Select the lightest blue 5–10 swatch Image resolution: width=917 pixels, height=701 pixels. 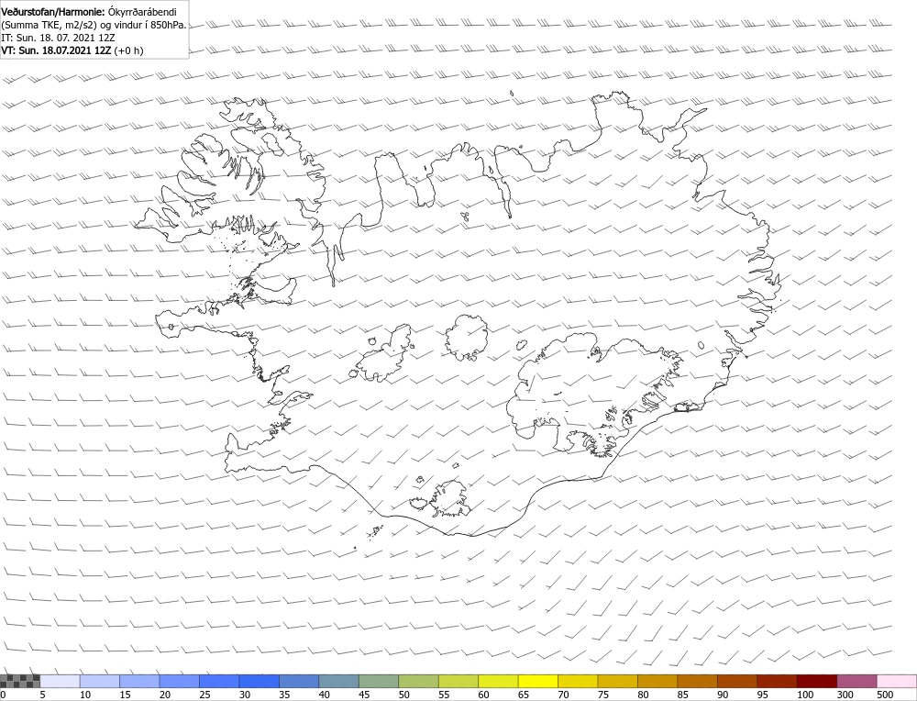tap(60, 681)
